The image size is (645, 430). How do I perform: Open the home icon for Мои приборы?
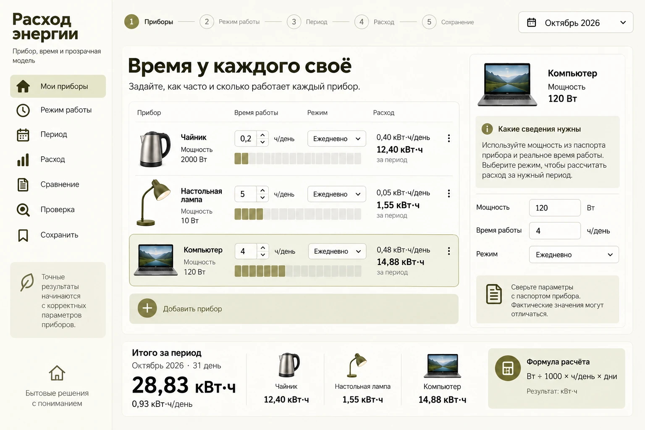23,86
